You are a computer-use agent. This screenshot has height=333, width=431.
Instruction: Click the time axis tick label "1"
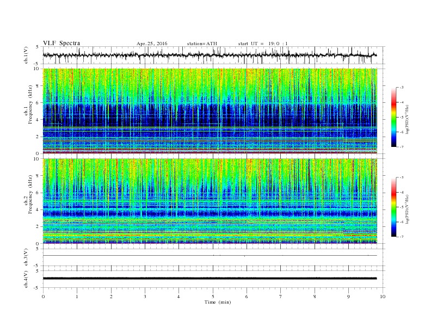77,297
